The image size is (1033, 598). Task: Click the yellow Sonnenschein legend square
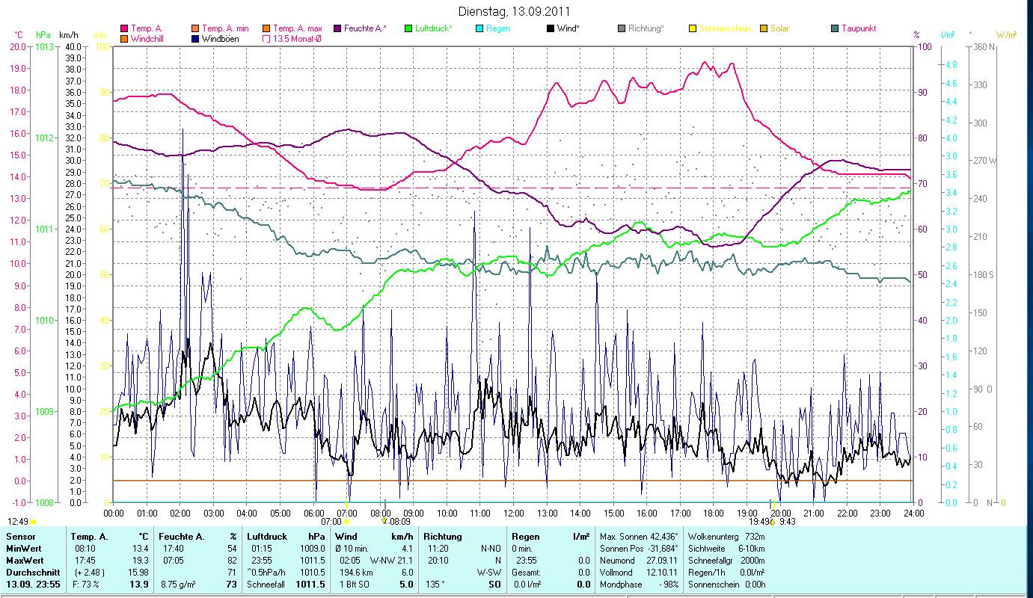pyautogui.click(x=693, y=28)
